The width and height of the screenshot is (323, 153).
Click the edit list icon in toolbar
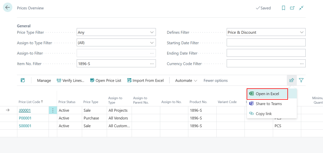[23, 80]
